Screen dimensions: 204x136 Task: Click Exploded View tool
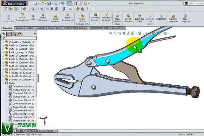click(140, 18)
